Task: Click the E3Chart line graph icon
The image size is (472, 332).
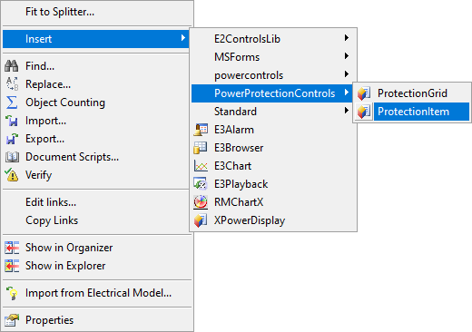Action: pyautogui.click(x=201, y=166)
